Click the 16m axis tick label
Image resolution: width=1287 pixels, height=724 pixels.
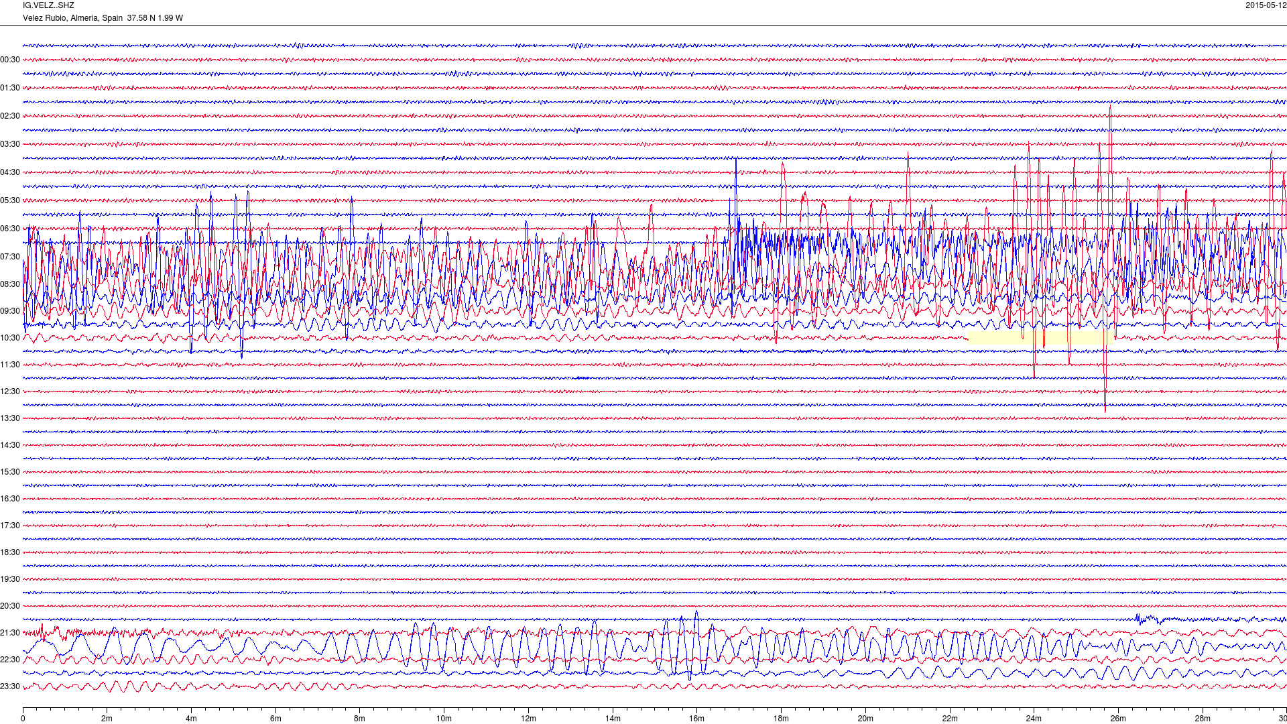coord(697,719)
